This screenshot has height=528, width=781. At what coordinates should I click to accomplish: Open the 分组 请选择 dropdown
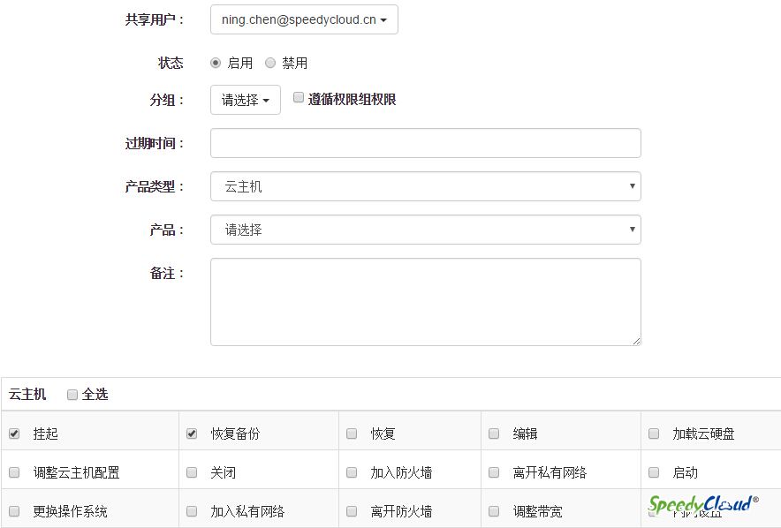tap(245, 100)
